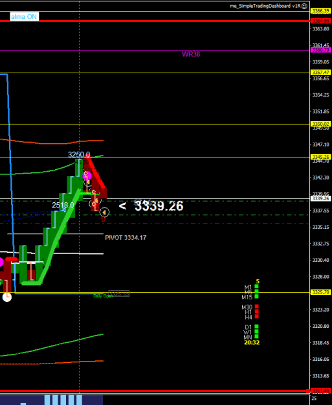Viewport: 332px width, 405px height.
Task: Select the Daily Open label
Action: click(x=103, y=296)
